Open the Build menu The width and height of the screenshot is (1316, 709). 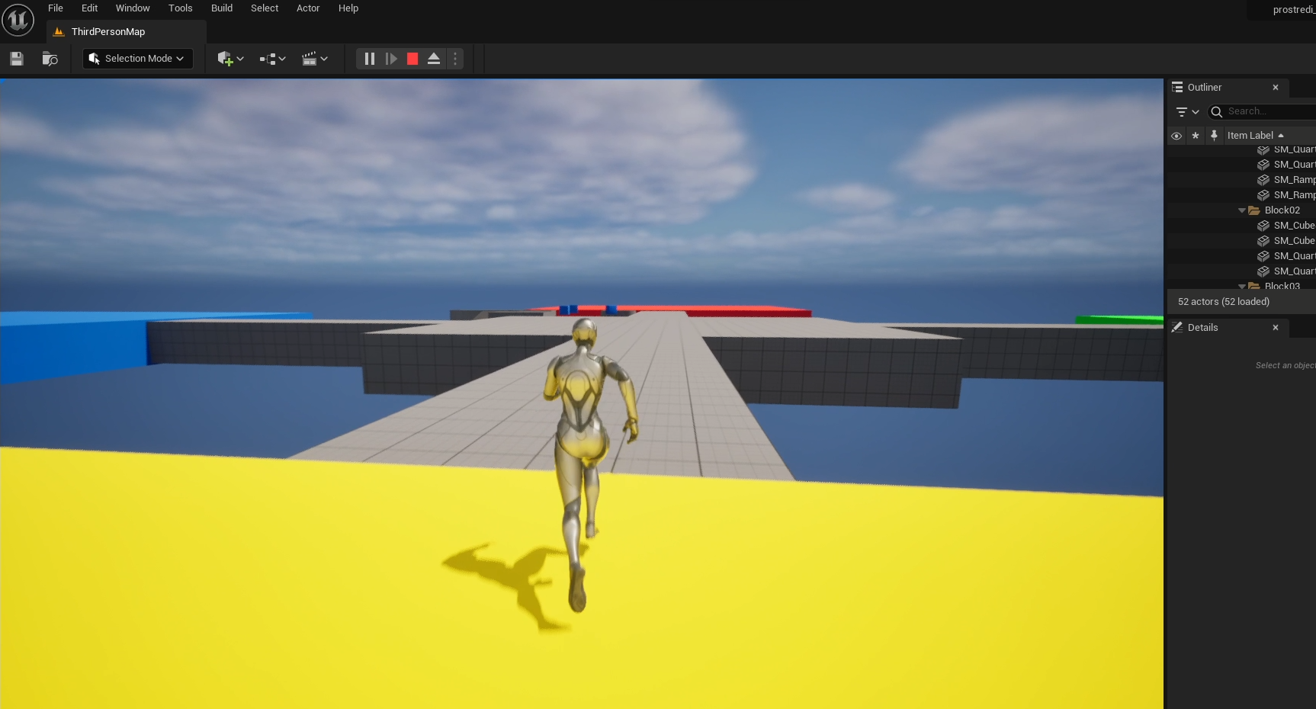222,8
